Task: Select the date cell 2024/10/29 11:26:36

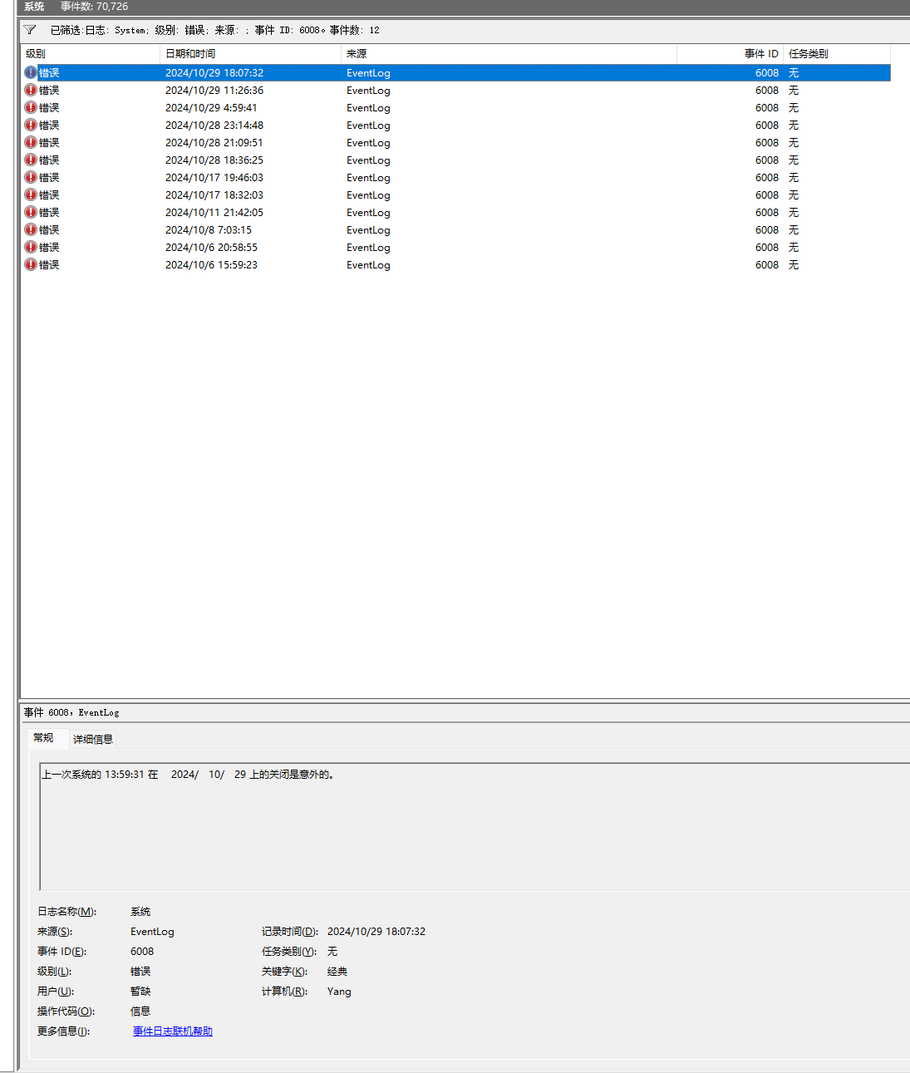Action: 214,91
